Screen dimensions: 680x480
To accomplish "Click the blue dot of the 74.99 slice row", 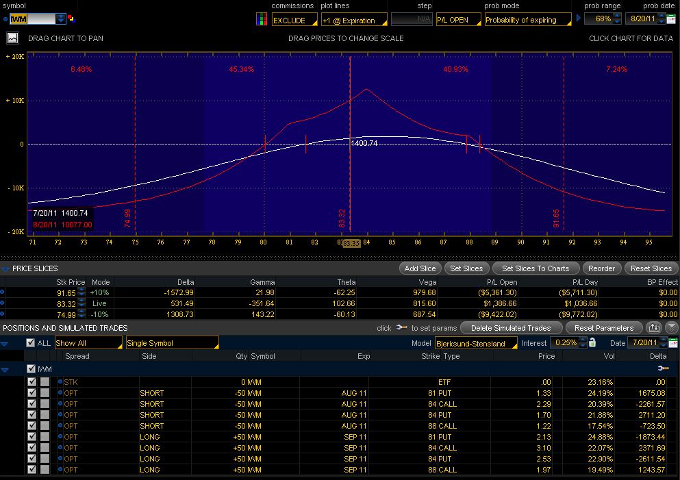I will click(2, 314).
